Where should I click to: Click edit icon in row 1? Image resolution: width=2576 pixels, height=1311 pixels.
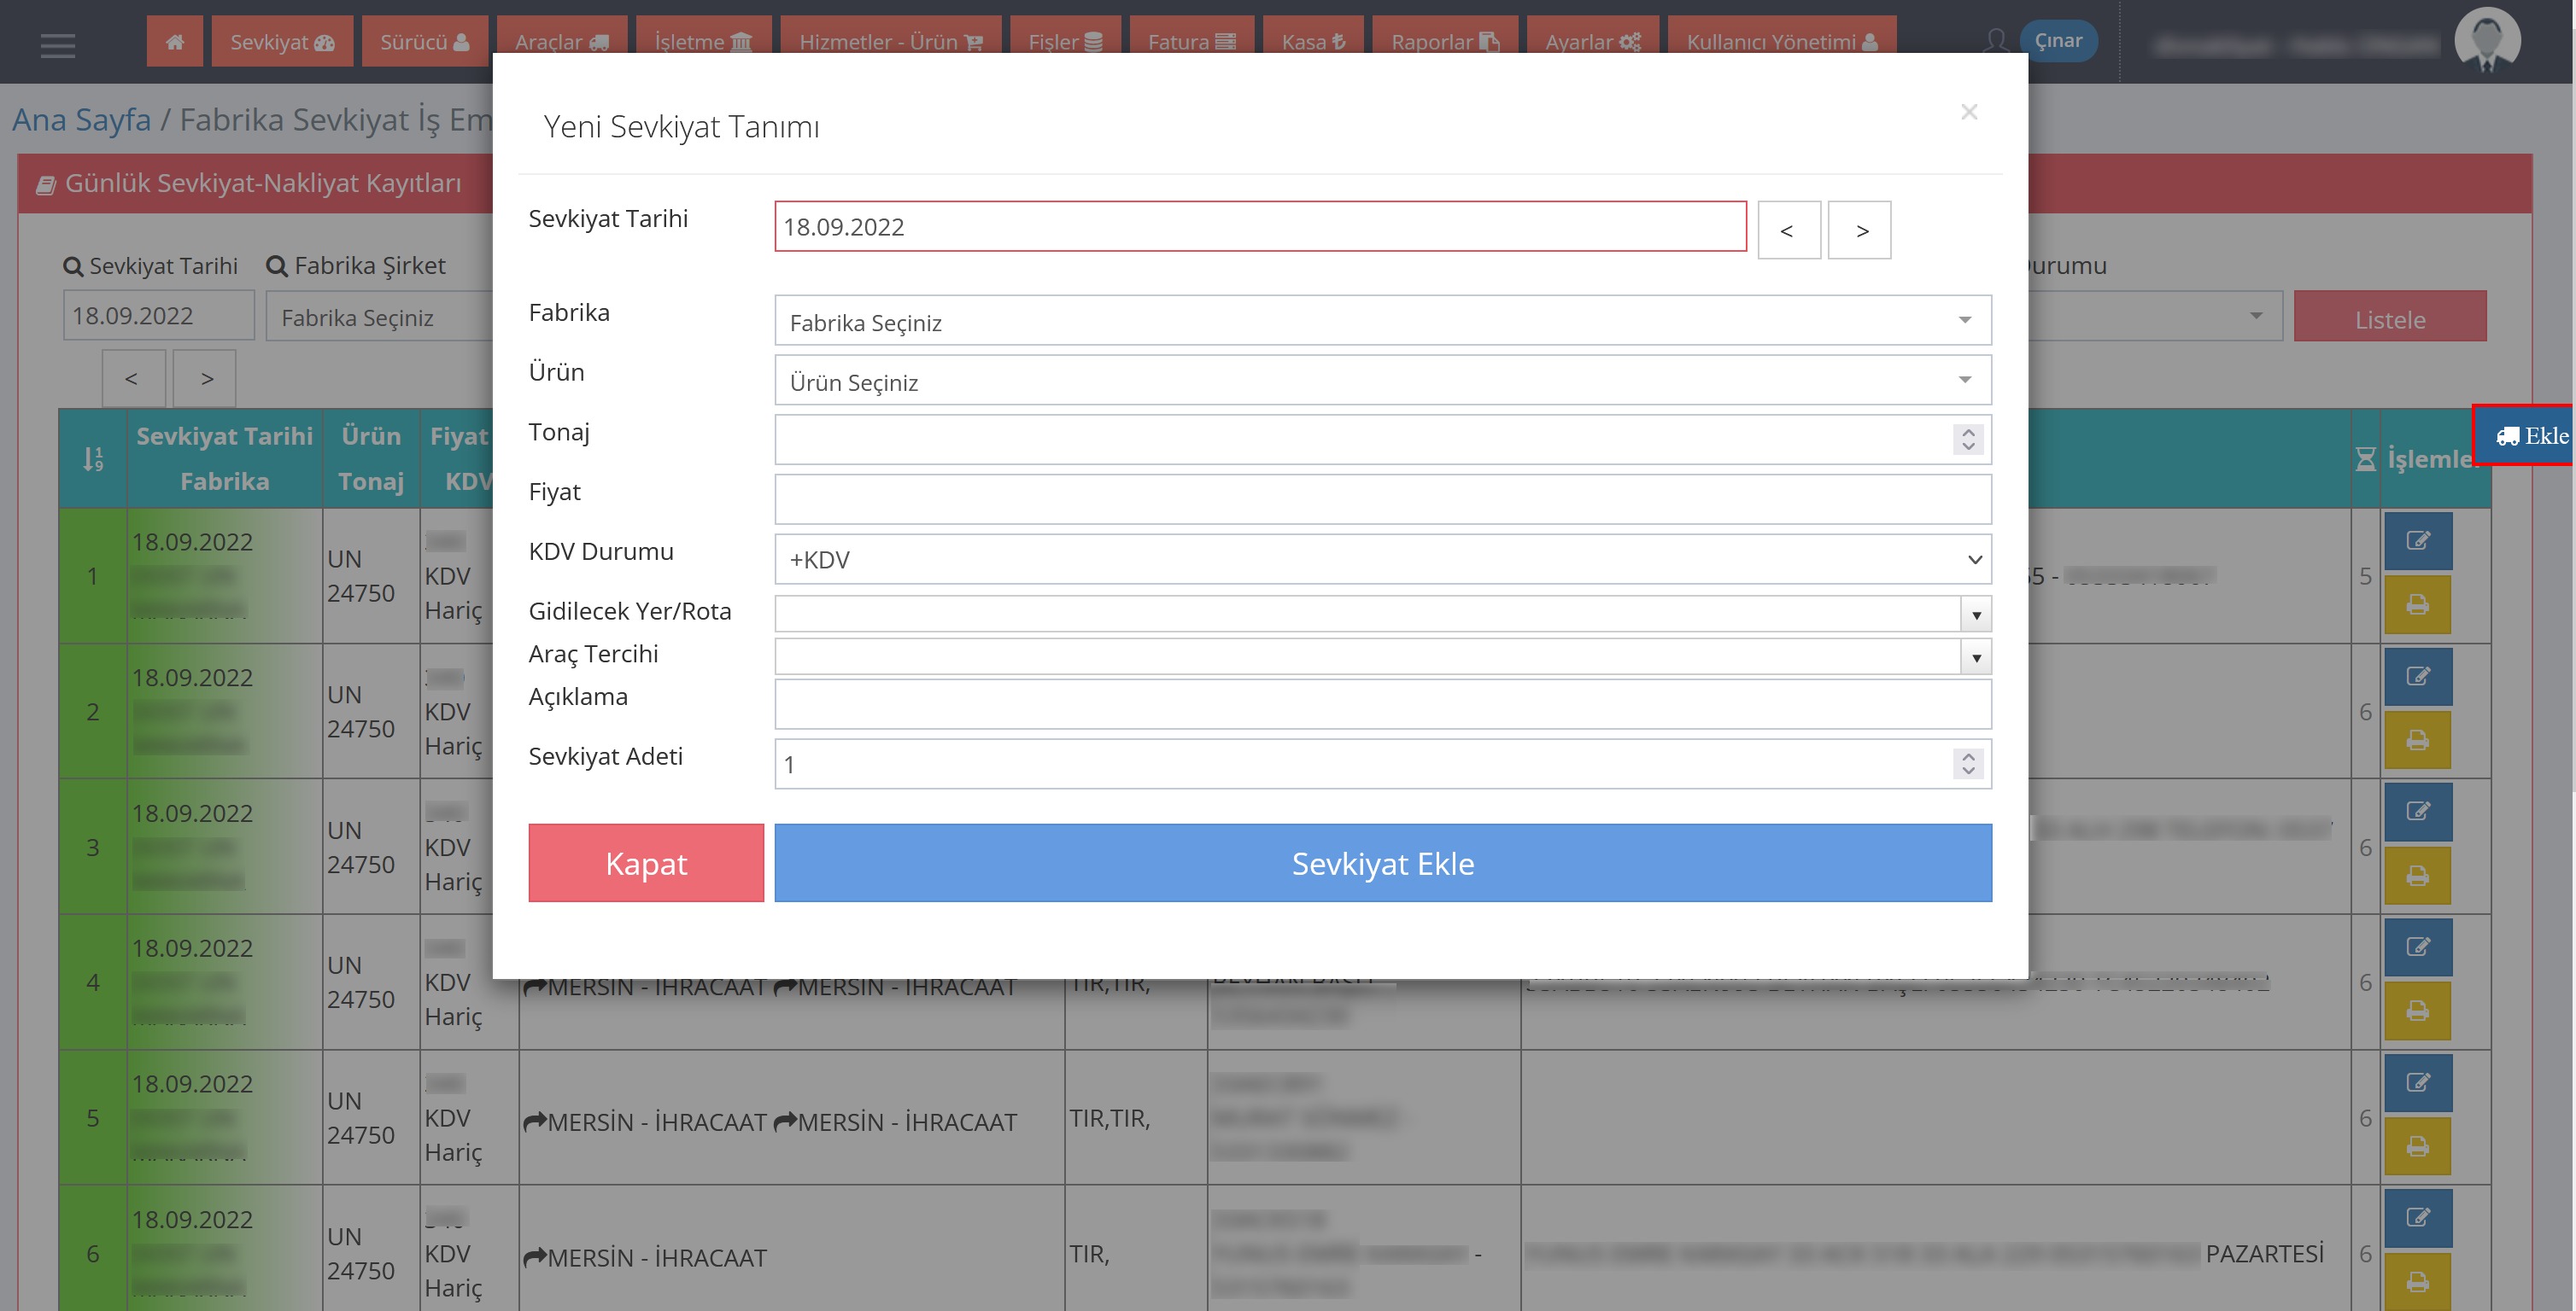tap(2417, 540)
